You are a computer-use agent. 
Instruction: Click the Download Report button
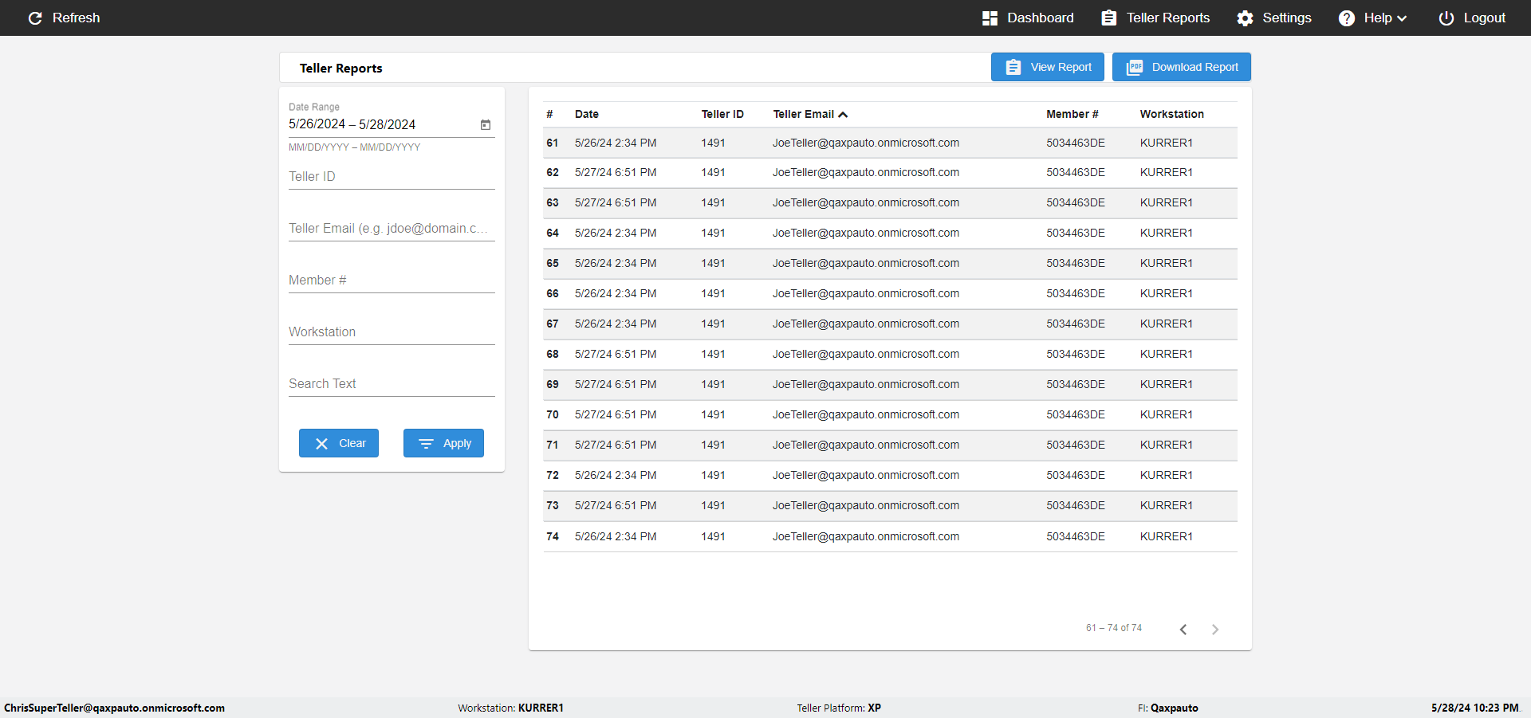[x=1182, y=67]
